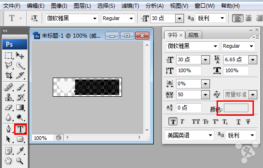Select the Rounded Rectangle shape tool

20,139
